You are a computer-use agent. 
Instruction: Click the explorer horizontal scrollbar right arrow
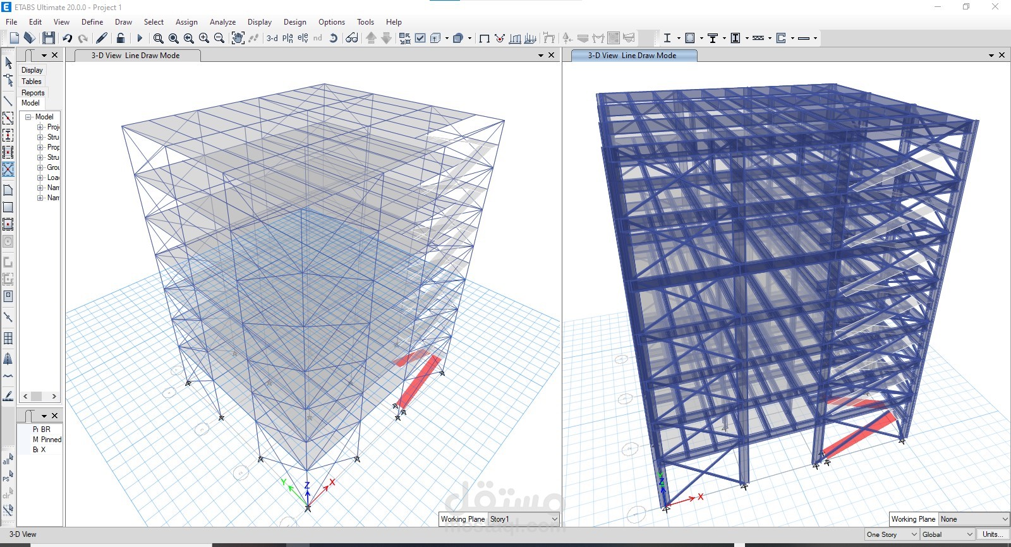pos(54,397)
